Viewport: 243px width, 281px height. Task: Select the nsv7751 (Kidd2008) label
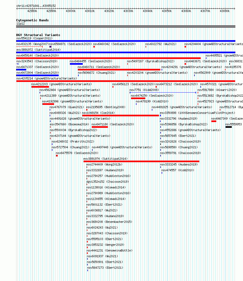[x=144, y=90]
